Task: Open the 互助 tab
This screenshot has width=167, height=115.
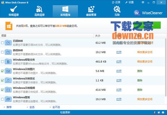Action: tap(117, 11)
